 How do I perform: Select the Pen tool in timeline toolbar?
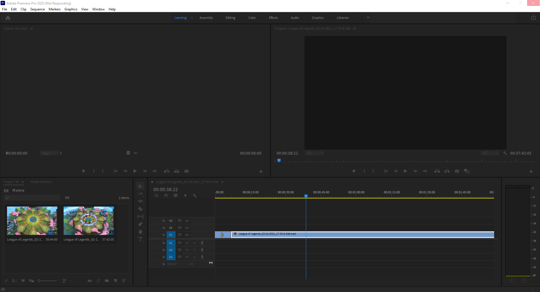[140, 224]
